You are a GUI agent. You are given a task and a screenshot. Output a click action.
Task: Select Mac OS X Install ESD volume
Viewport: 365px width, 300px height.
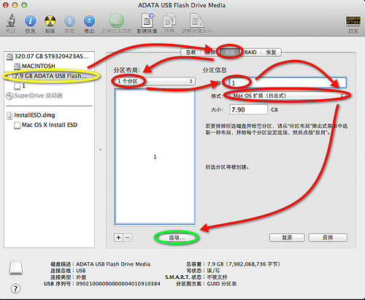tap(46, 125)
